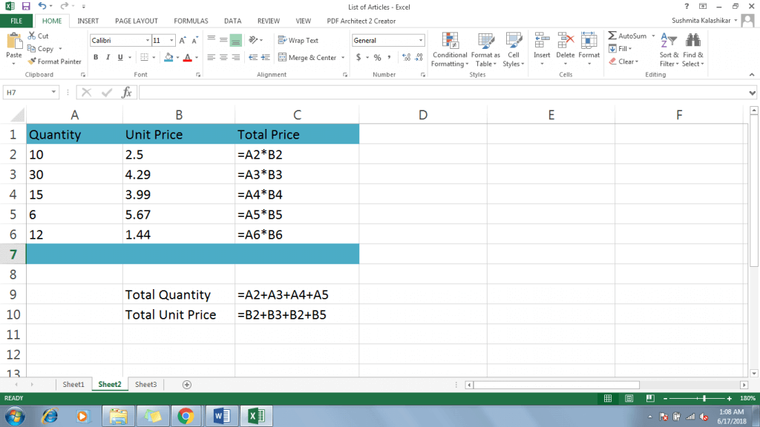Adjust the zoom slider handle
760x427 pixels.
pyautogui.click(x=704, y=398)
